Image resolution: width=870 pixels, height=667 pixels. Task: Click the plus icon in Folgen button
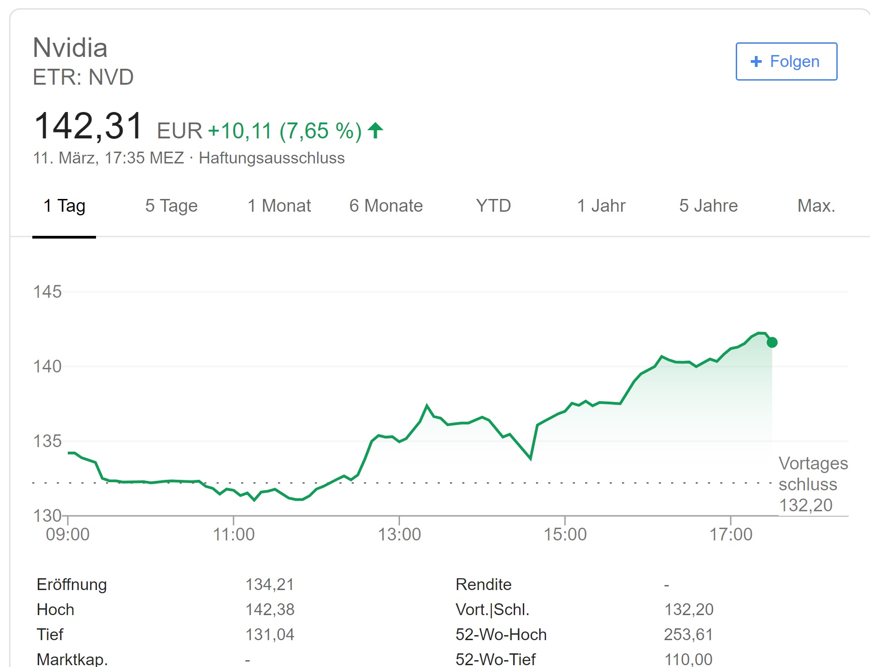[756, 61]
